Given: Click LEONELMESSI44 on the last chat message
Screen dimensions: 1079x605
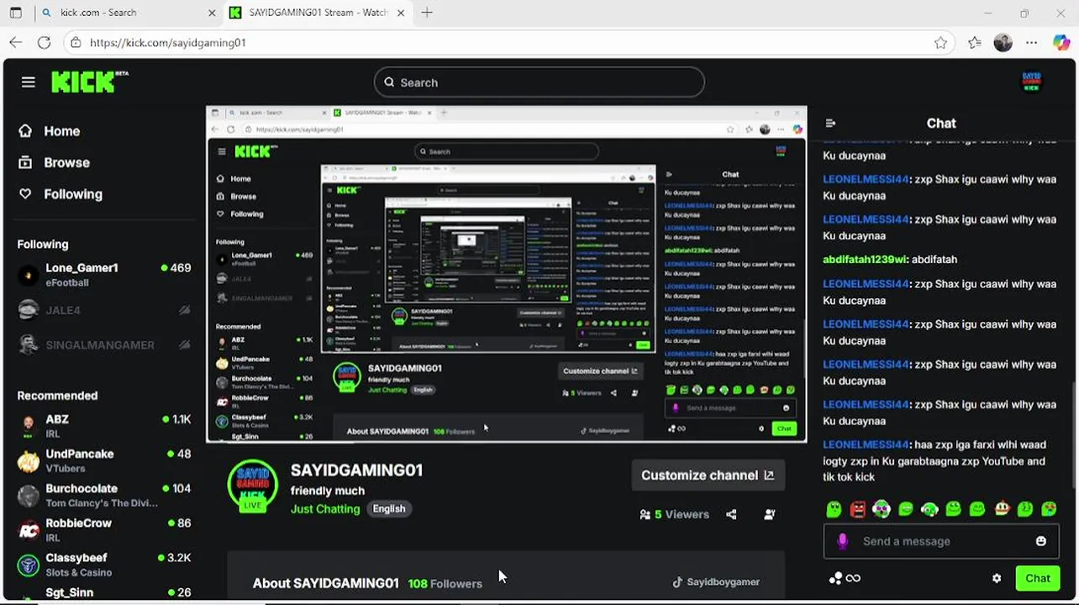Looking at the screenshot, I should click(866, 445).
